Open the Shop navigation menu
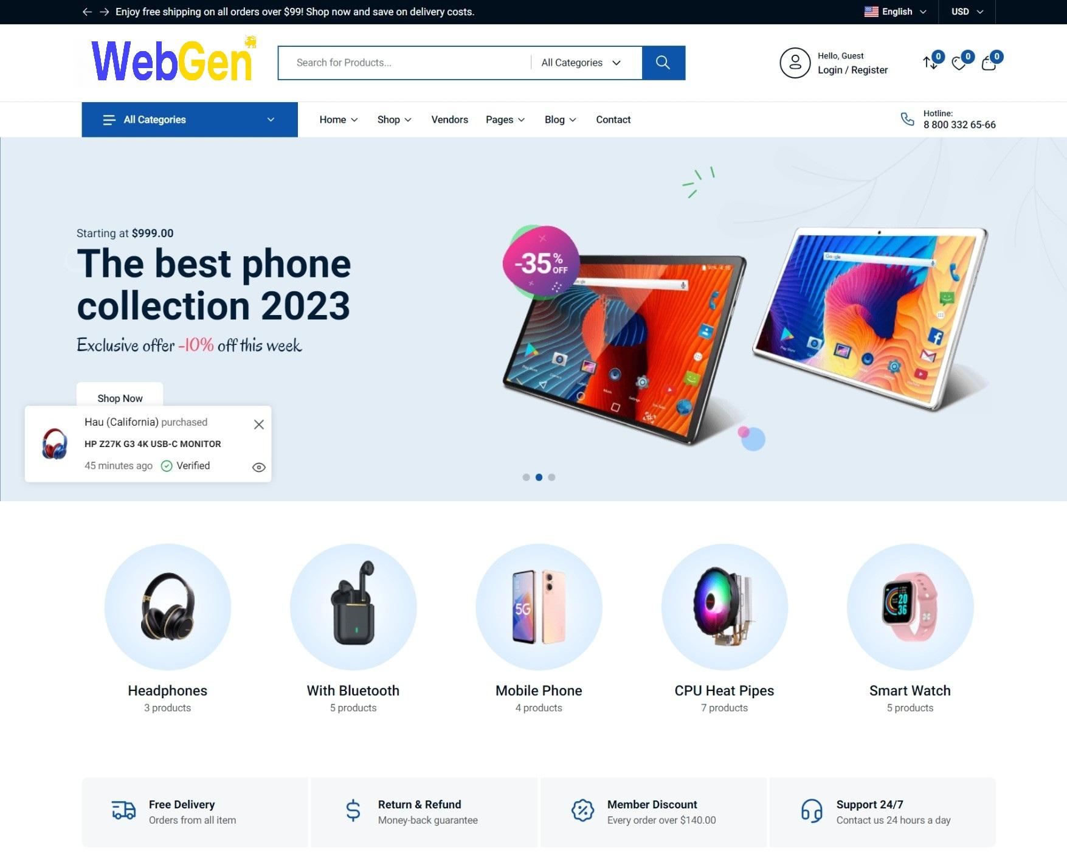The image size is (1067, 854). pos(394,120)
